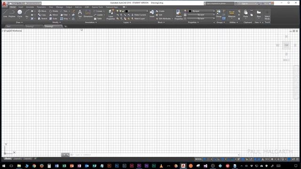Expand the Properties panel

coord(193,23)
